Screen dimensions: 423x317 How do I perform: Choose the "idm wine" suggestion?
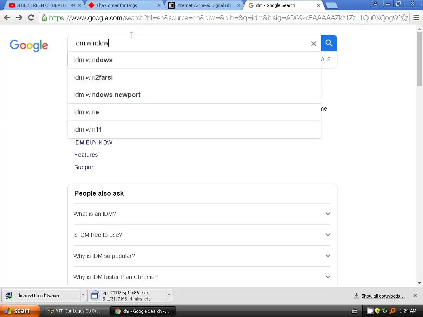[194, 112]
